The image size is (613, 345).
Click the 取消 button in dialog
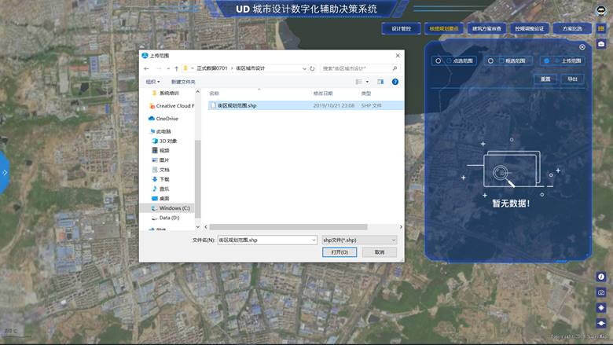pos(380,252)
